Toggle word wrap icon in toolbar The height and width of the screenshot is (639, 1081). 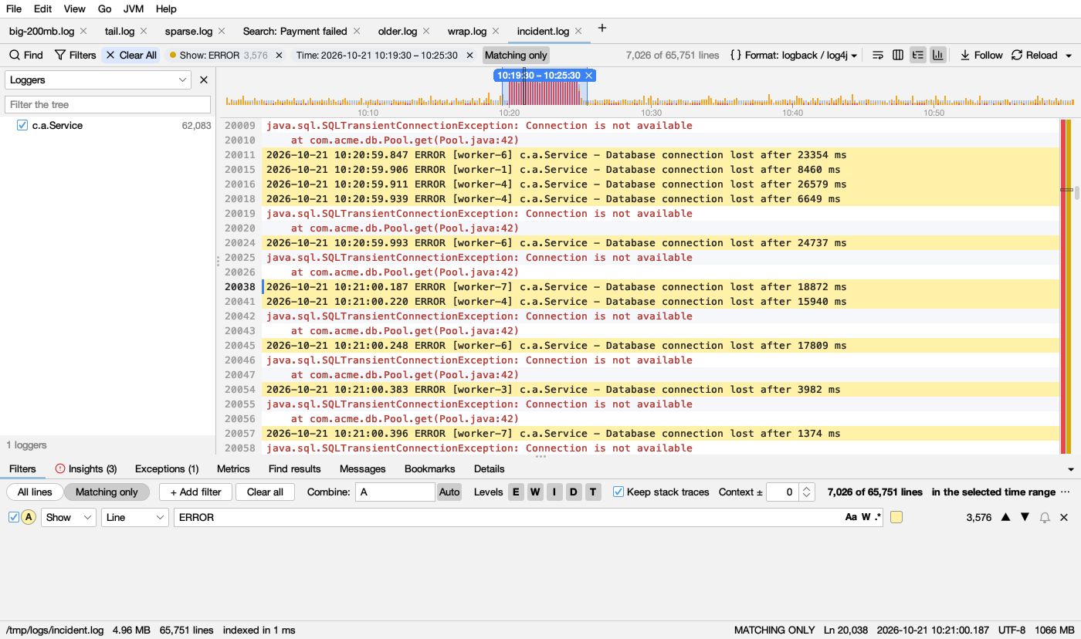point(878,55)
